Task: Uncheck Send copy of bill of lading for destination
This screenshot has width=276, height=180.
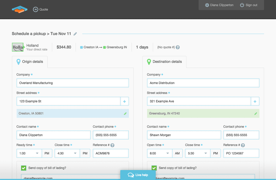Action: [x=154, y=168]
